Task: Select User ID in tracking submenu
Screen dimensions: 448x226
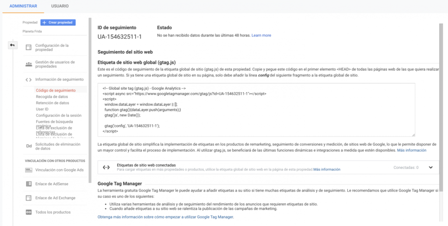Action: 42,109
